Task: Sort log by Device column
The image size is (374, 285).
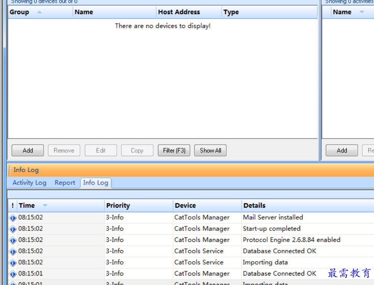Action: 207,206
